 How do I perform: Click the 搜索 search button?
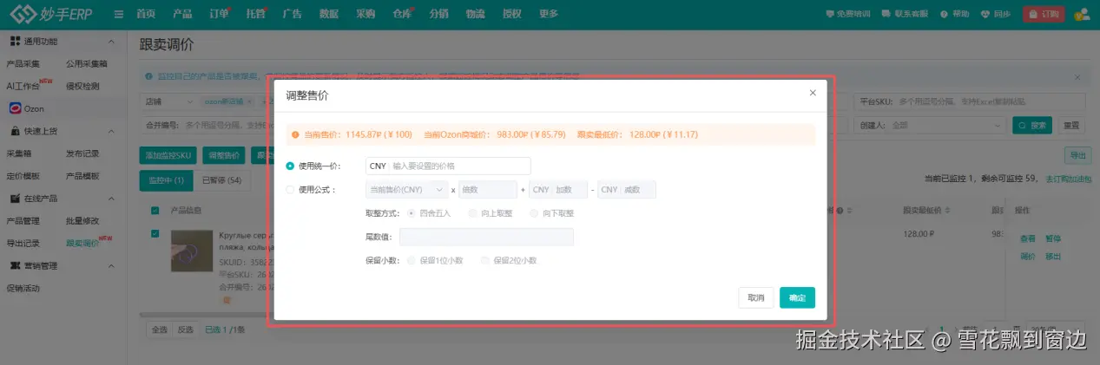pyautogui.click(x=1033, y=125)
